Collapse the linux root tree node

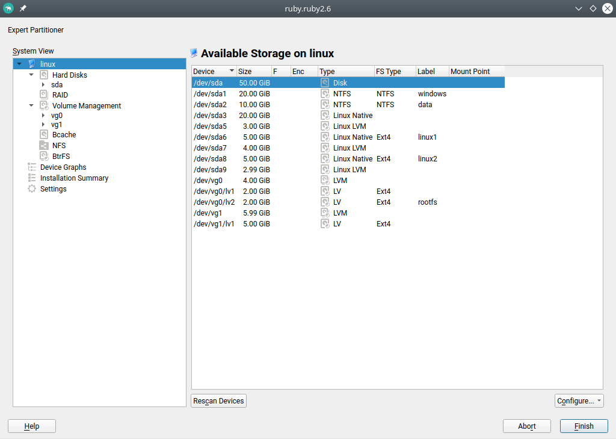[x=19, y=64]
